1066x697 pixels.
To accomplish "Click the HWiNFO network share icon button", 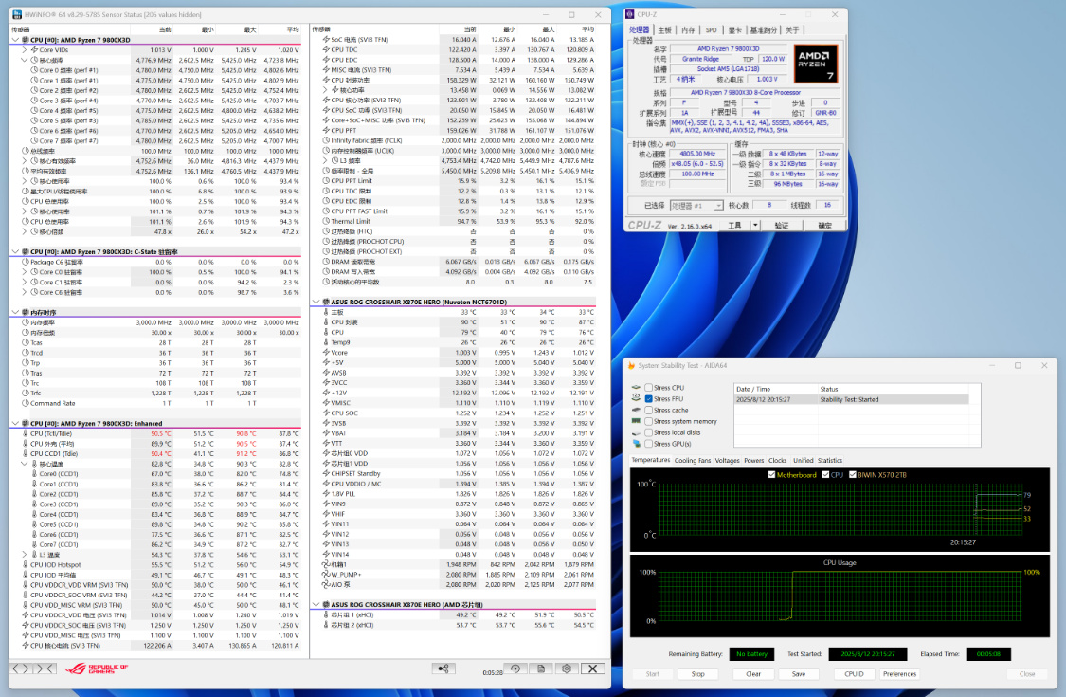I will 443,669.
